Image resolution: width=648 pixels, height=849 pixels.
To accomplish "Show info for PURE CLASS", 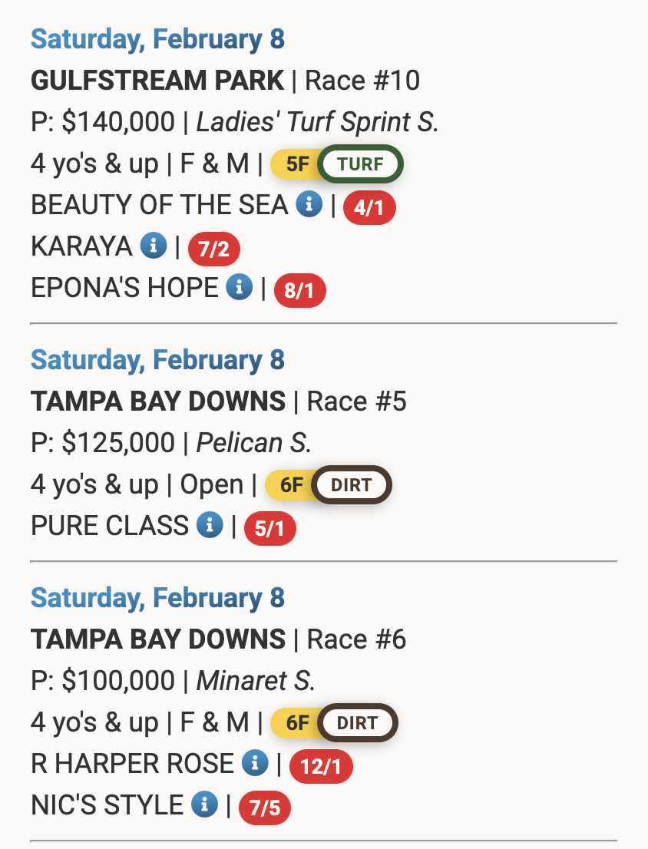I will (209, 525).
